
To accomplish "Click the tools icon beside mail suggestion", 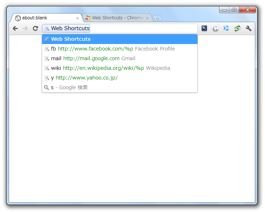I will point(47,58).
